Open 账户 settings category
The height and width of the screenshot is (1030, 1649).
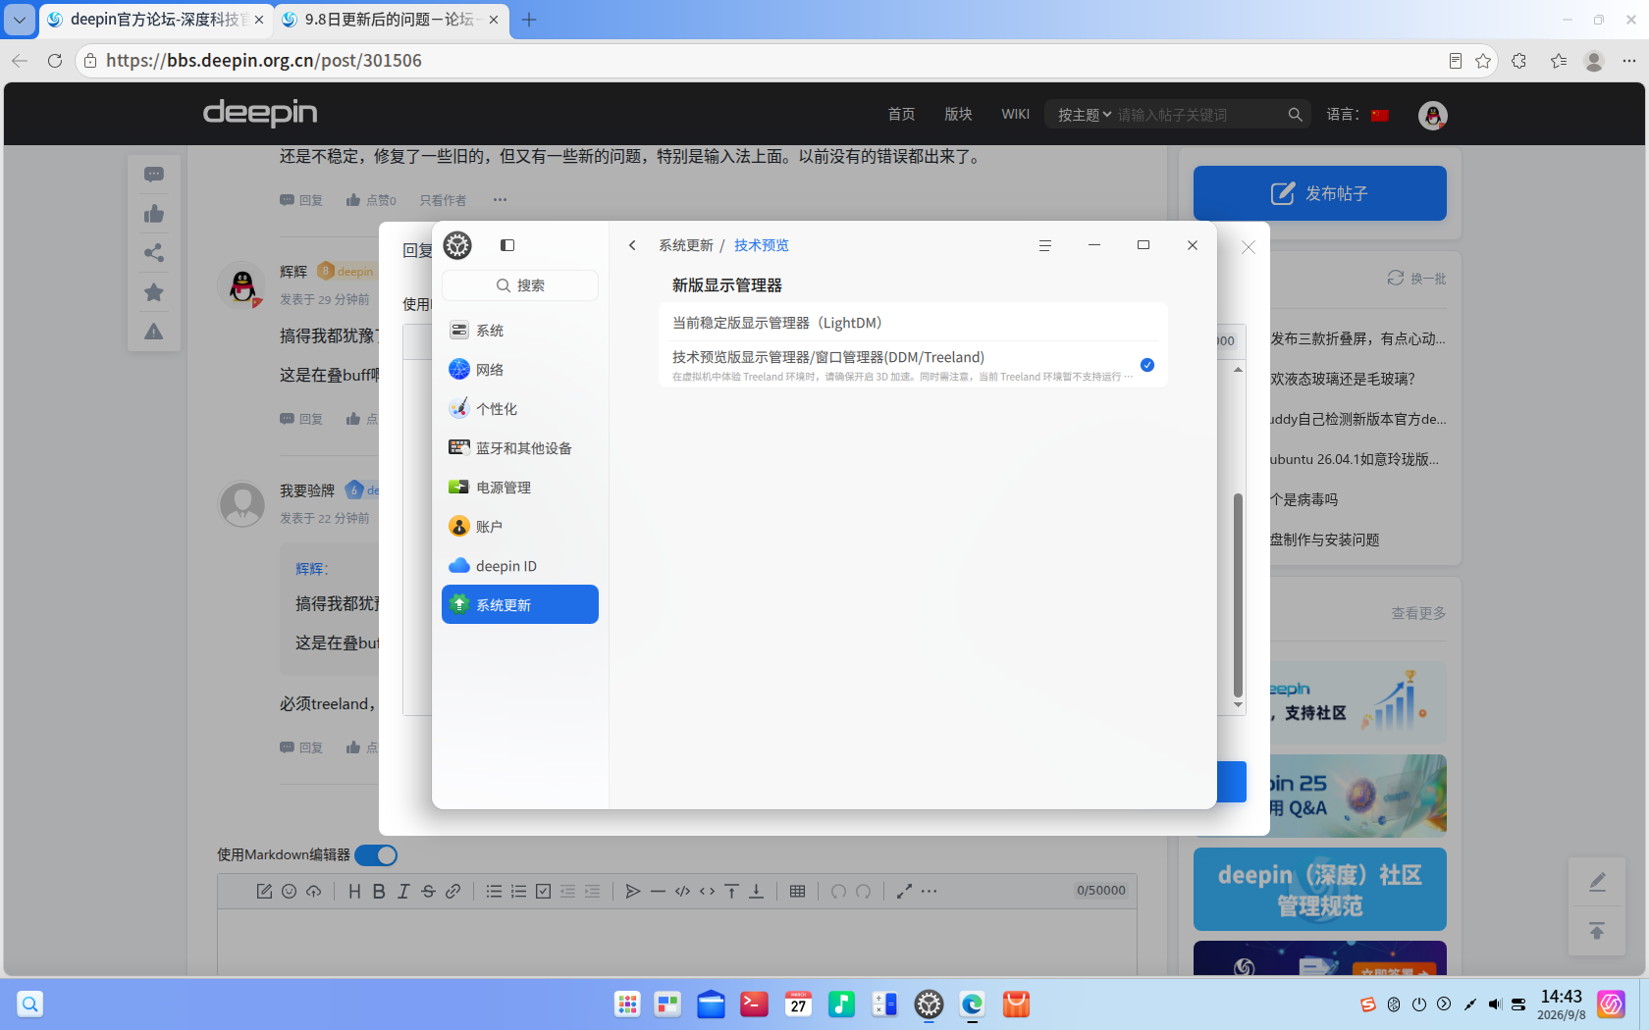[520, 527]
